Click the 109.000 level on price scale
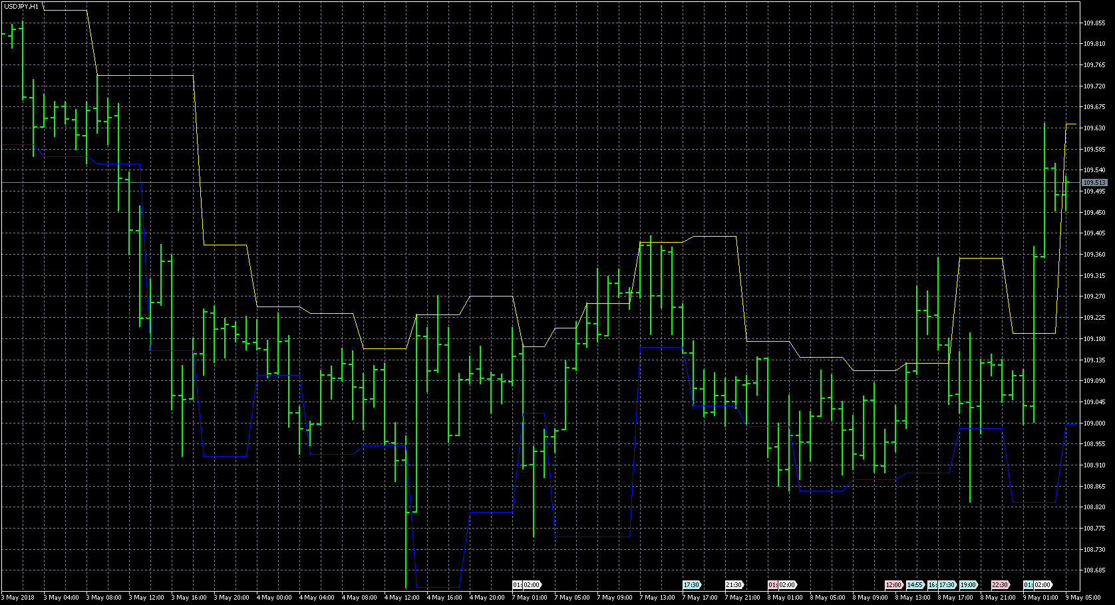The height and width of the screenshot is (605, 1115). click(1094, 423)
